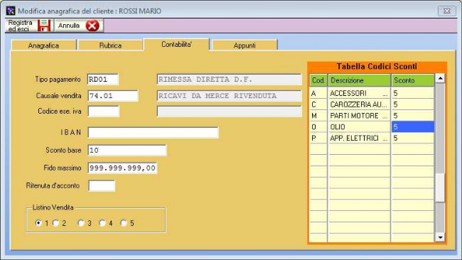Select the PARTI MOTORE description cell
Image resolution: width=462 pixels, height=260 pixels.
click(359, 115)
